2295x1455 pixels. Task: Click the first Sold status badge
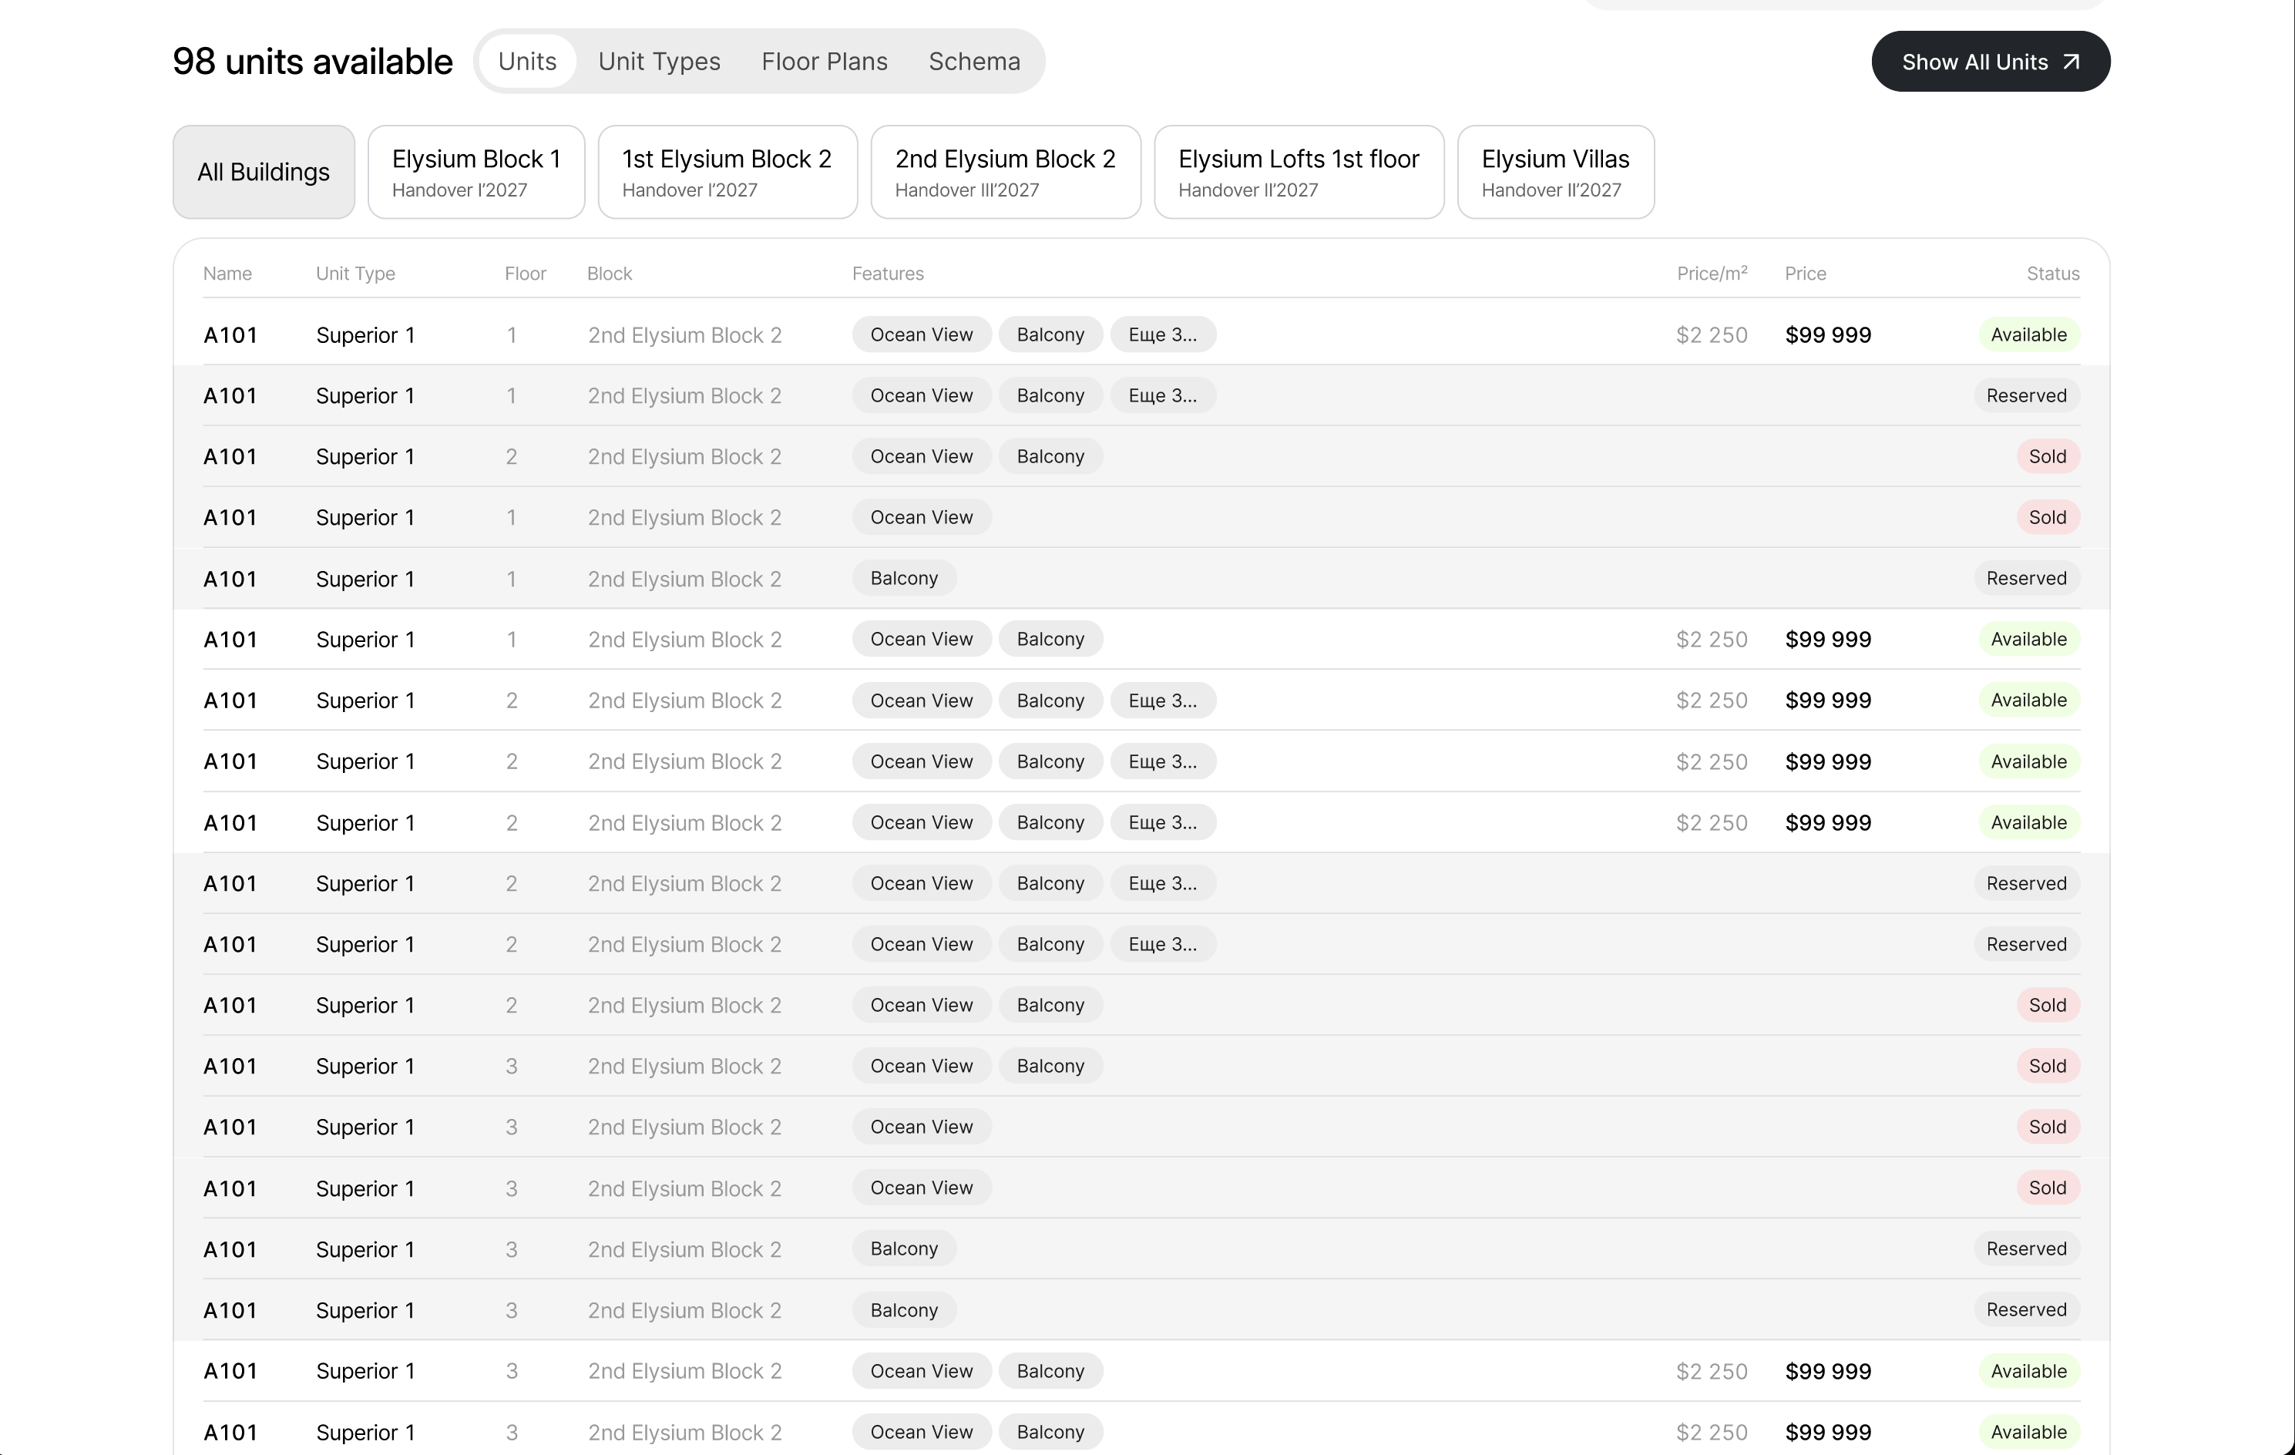coord(2046,457)
